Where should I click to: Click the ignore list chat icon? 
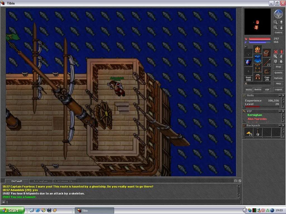coord(240,181)
